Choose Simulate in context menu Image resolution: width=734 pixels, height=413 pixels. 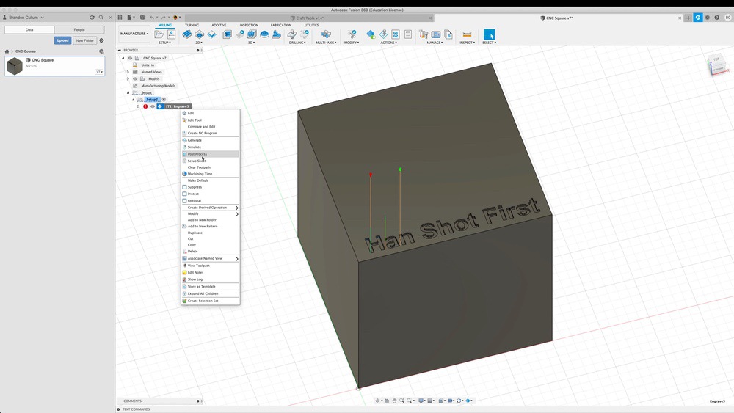point(210,147)
